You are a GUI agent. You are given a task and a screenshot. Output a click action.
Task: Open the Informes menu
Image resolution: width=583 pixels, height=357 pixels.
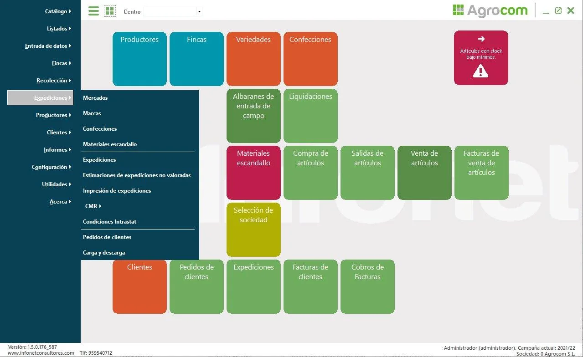(58, 150)
